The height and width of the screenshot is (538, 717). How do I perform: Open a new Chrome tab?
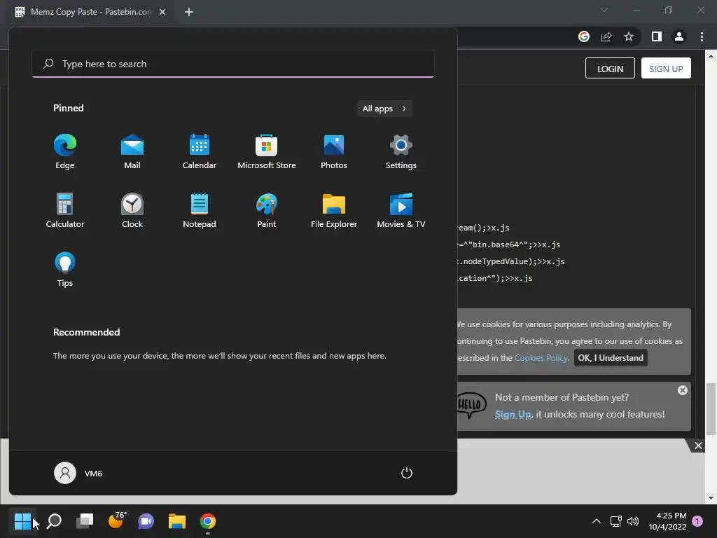tap(189, 12)
